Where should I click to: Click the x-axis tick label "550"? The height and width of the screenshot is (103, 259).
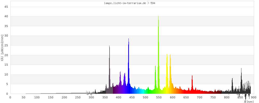click(x=159, y=98)
